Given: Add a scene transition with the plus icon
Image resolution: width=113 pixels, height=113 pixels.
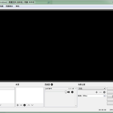Looking at the screenshot, I should point(97,92).
